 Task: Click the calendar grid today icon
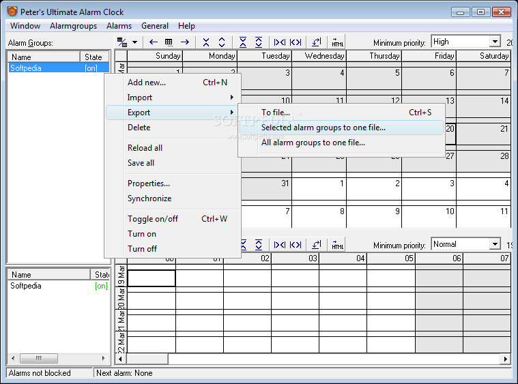pyautogui.click(x=169, y=42)
